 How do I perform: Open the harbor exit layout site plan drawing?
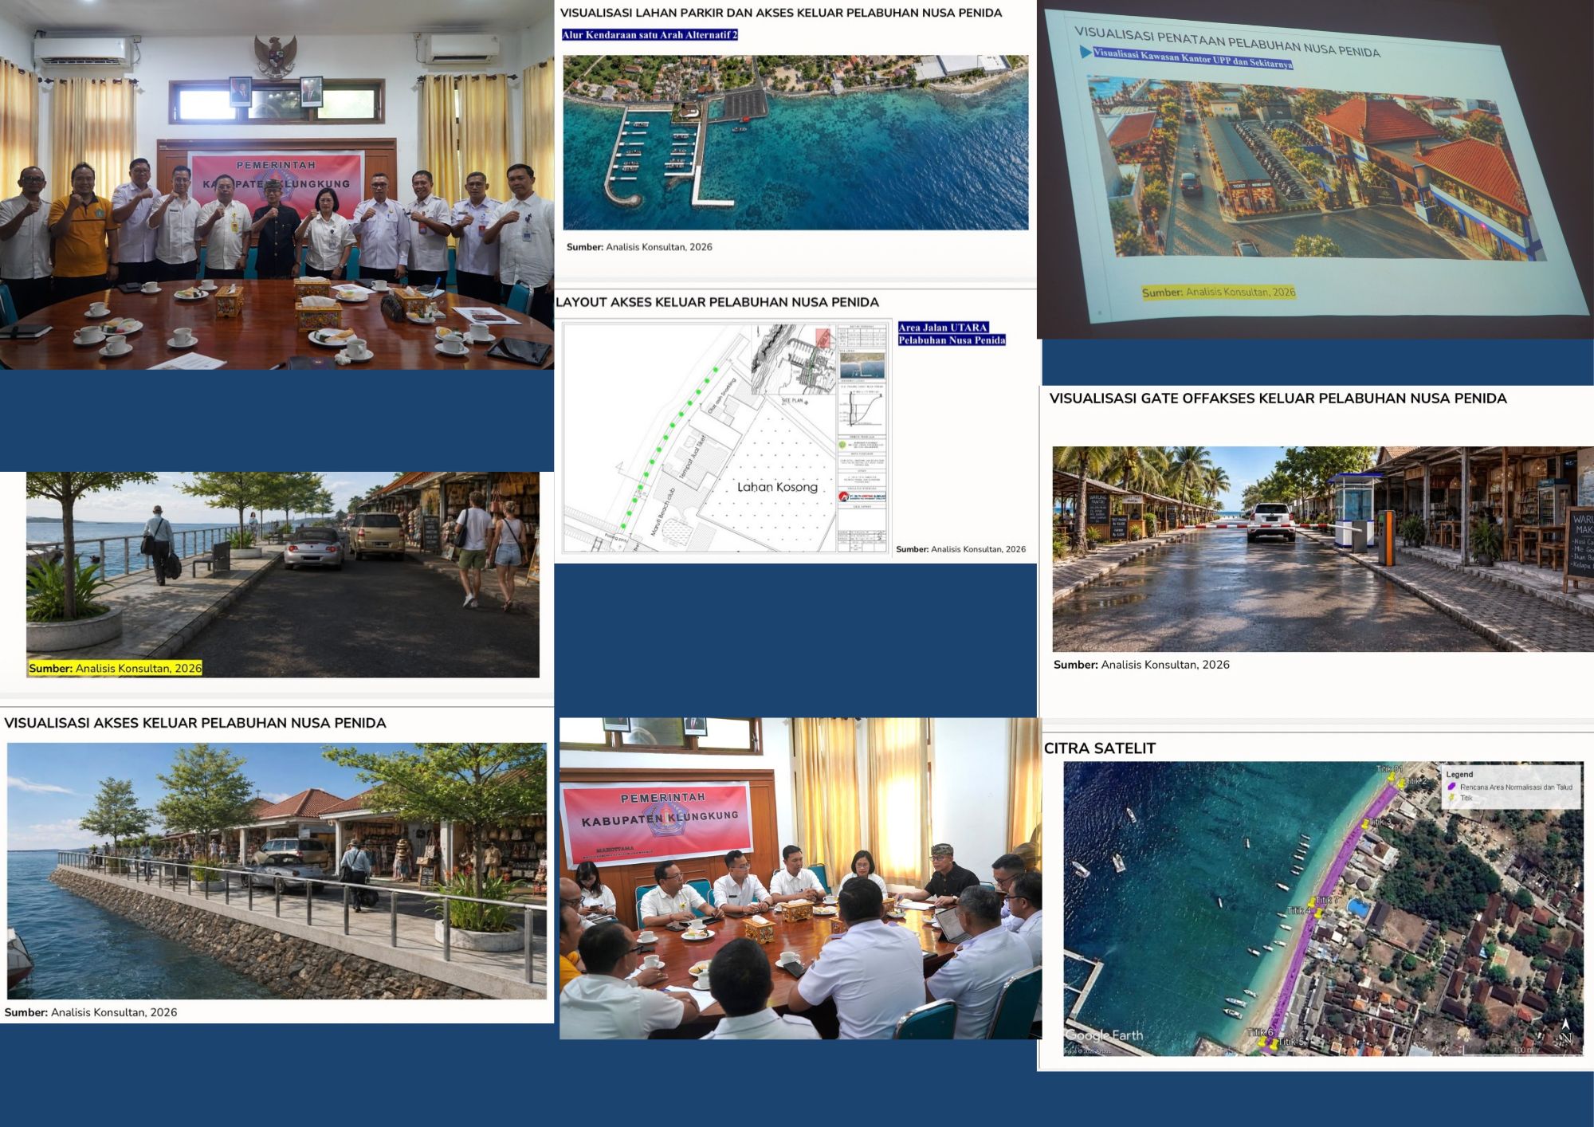726,438
